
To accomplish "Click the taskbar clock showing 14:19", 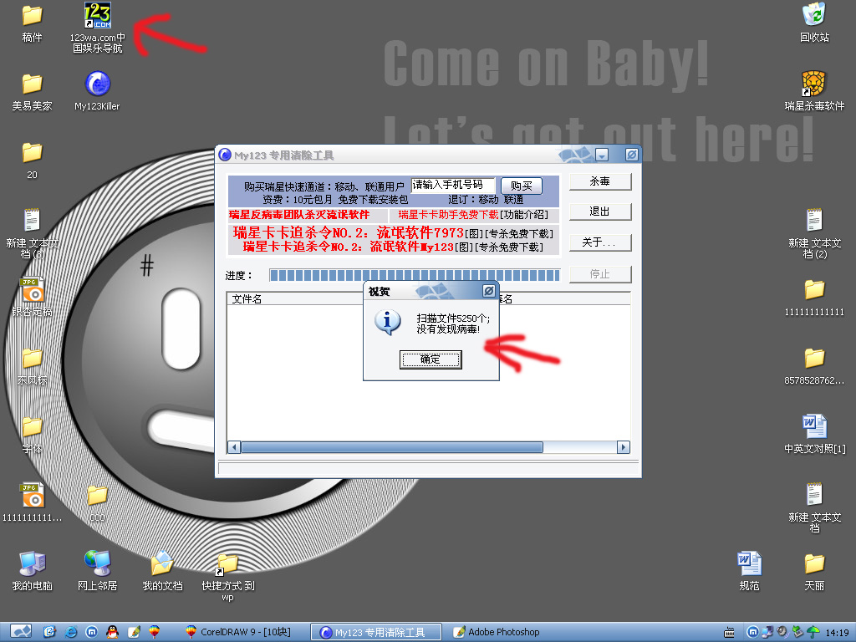I will [837, 633].
